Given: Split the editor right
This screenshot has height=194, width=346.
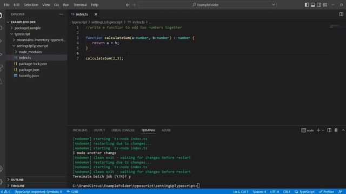Looking at the screenshot, I should click(341, 15).
